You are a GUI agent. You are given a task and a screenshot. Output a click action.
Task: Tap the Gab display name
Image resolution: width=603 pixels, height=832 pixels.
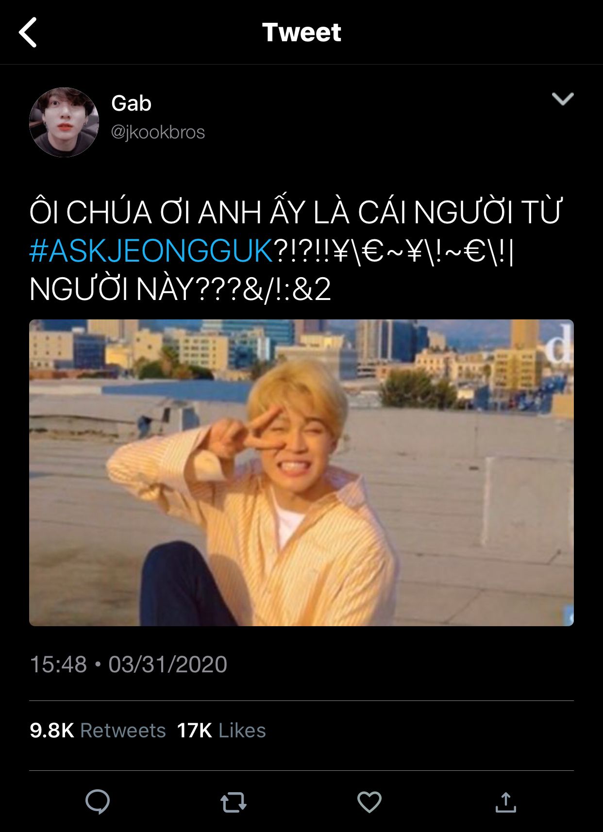point(131,103)
